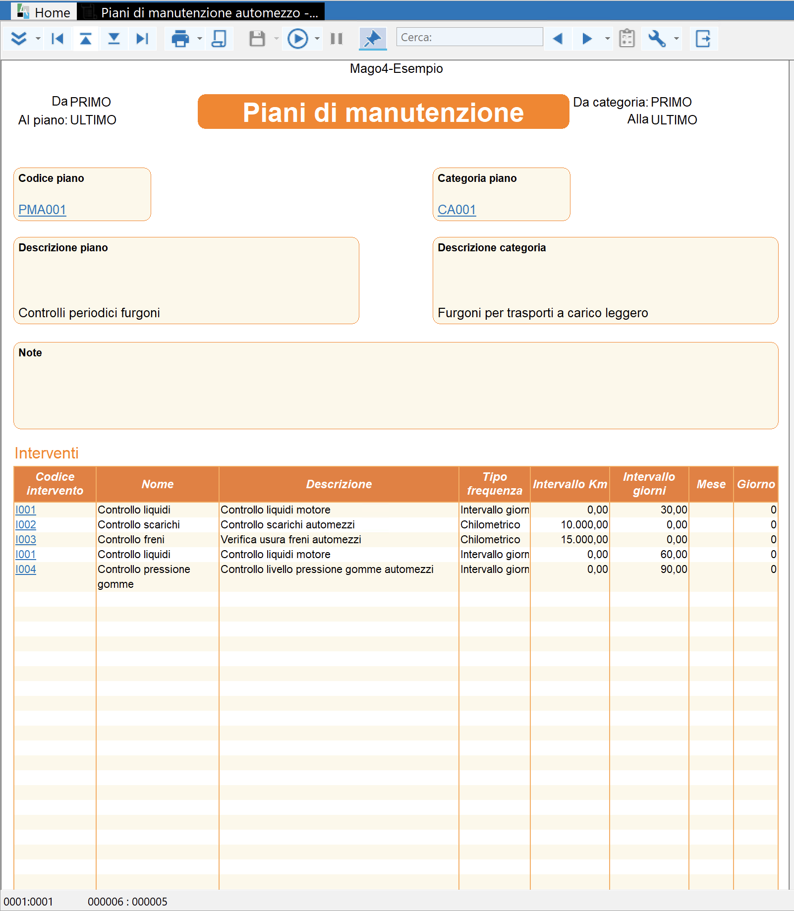Click the clipboard checklist icon
Image resolution: width=794 pixels, height=911 pixels.
627,38
